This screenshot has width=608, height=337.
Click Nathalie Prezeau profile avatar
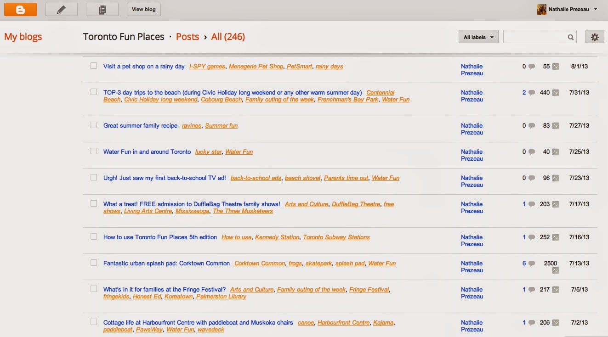[x=541, y=9]
